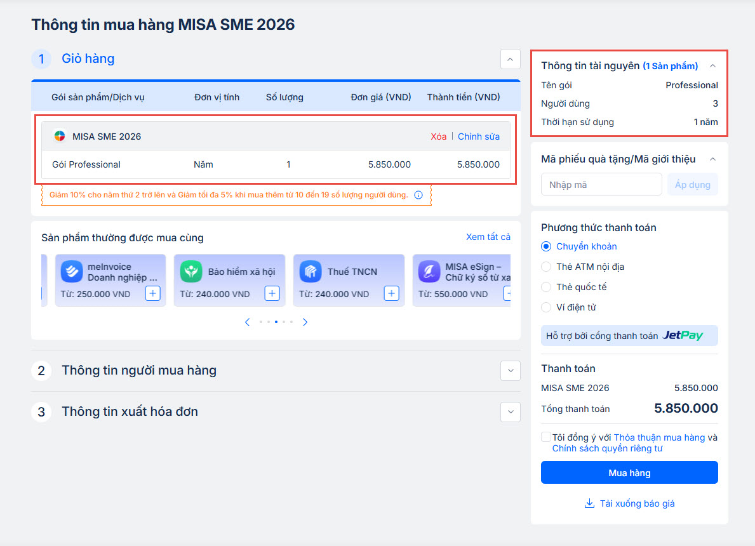The width and height of the screenshot is (755, 546).
Task: Go to next carousel products arrow
Action: coord(305,322)
